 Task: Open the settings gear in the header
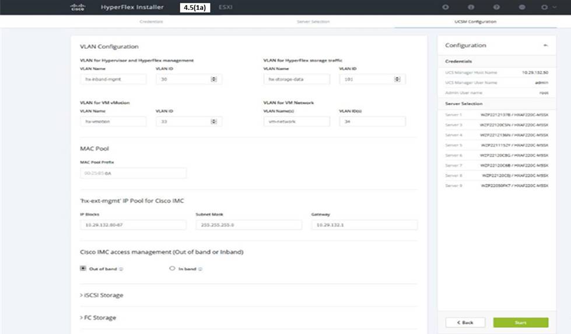[x=544, y=7]
